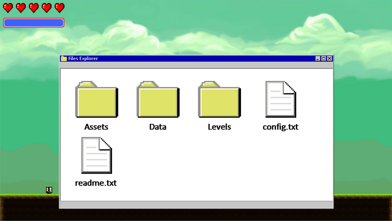Click the "readme.txt" file name label

pyautogui.click(x=96, y=183)
